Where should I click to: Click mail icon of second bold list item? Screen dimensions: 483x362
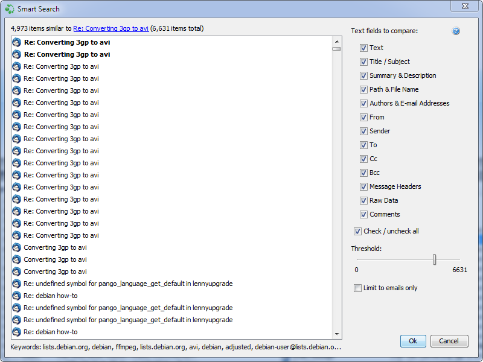pyautogui.click(x=17, y=54)
